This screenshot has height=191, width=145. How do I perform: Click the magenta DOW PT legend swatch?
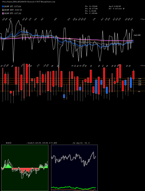3,13
